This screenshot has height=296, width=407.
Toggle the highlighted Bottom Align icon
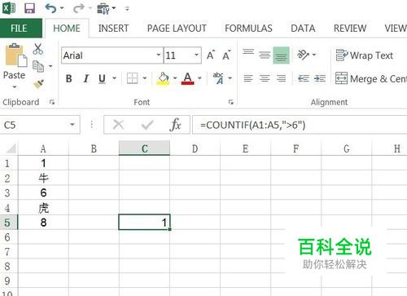[281, 55]
